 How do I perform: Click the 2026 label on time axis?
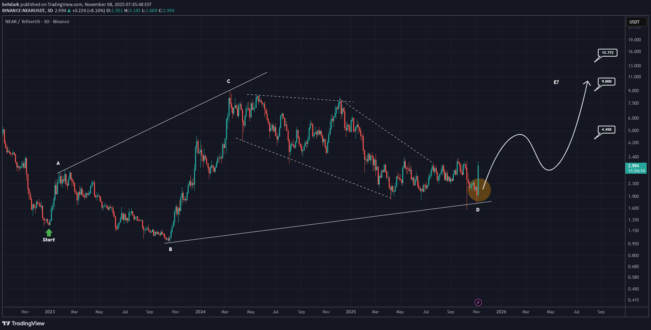pos(501,312)
